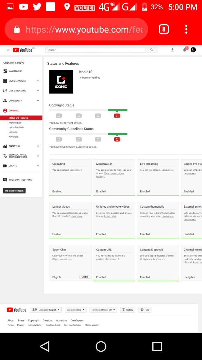Viewport: 202px width, 360px height.
Task: Click the YouTube logo in header
Action: point(23,50)
